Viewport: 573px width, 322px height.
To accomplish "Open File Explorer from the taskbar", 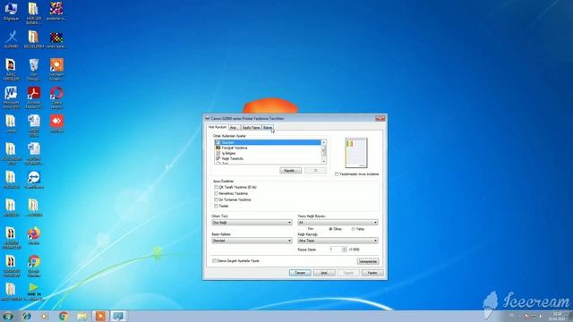I will pos(81,316).
